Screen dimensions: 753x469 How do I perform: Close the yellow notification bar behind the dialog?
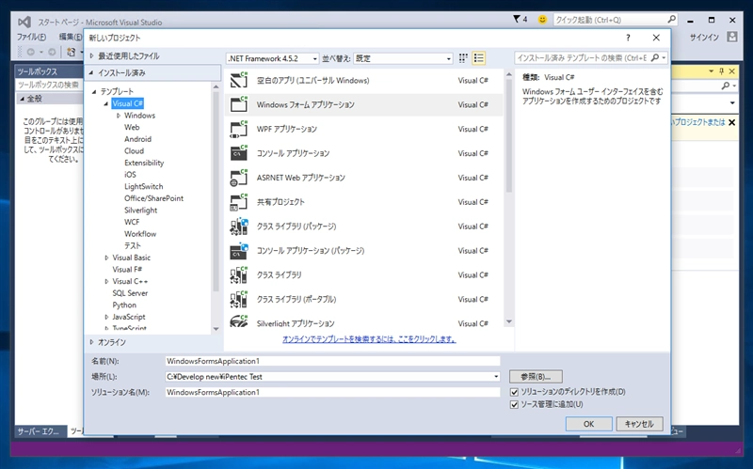732,122
